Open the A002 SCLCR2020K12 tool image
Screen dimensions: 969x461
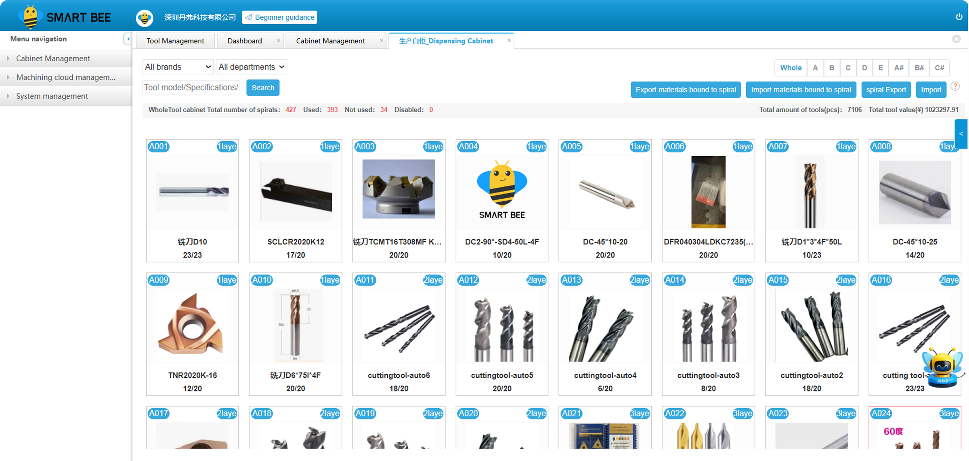296,191
